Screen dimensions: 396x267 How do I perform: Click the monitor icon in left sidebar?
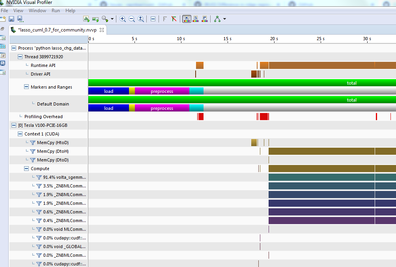click(x=2, y=63)
